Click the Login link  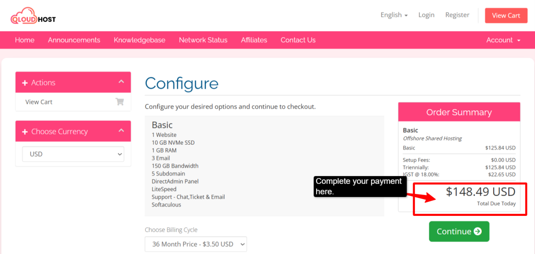[x=426, y=15]
